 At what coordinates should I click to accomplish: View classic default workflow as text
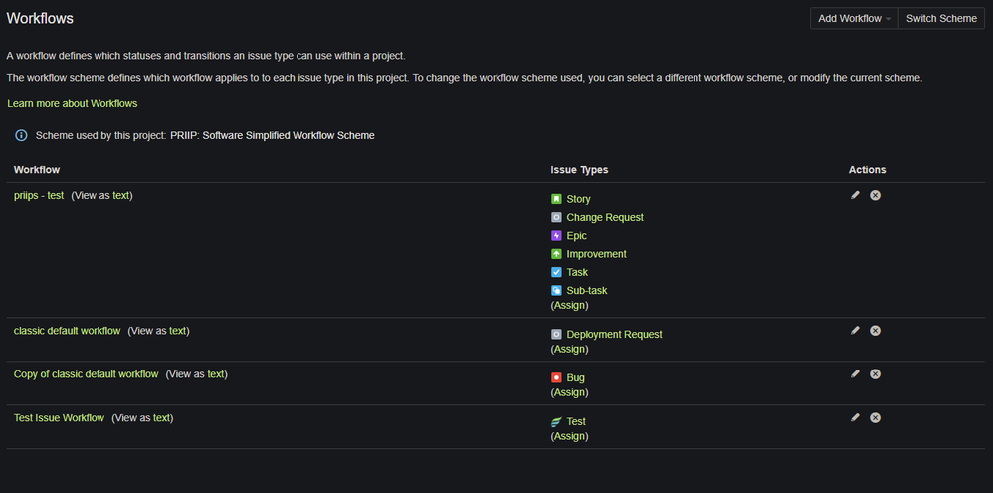tap(158, 330)
